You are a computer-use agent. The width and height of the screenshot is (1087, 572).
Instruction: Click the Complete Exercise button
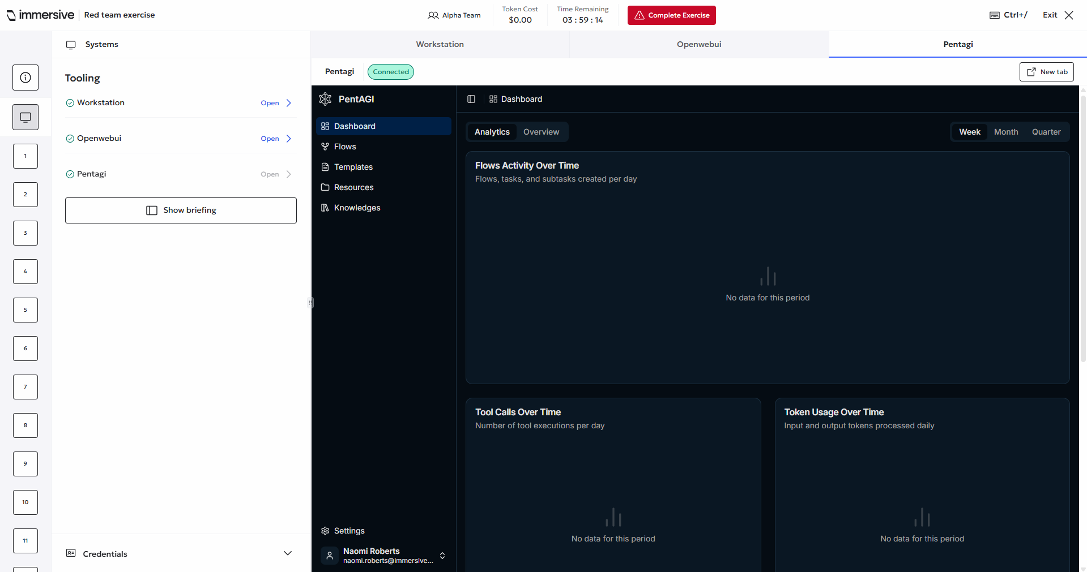pos(672,15)
